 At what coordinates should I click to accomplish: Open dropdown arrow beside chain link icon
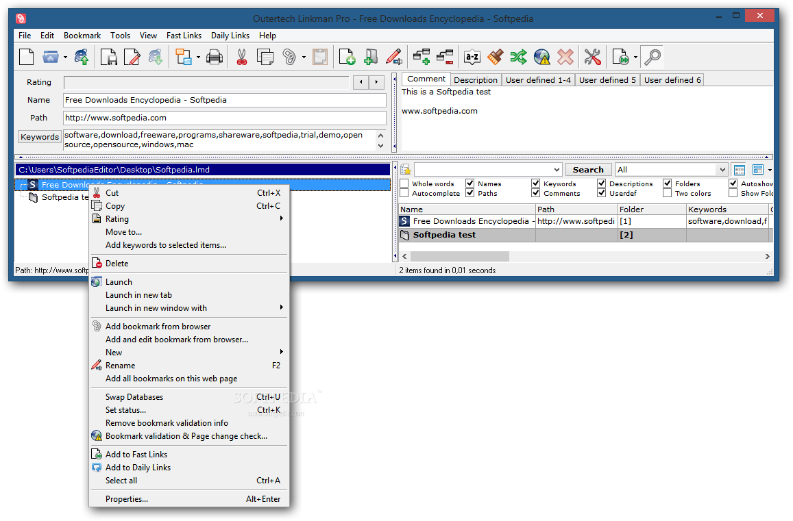(304, 57)
